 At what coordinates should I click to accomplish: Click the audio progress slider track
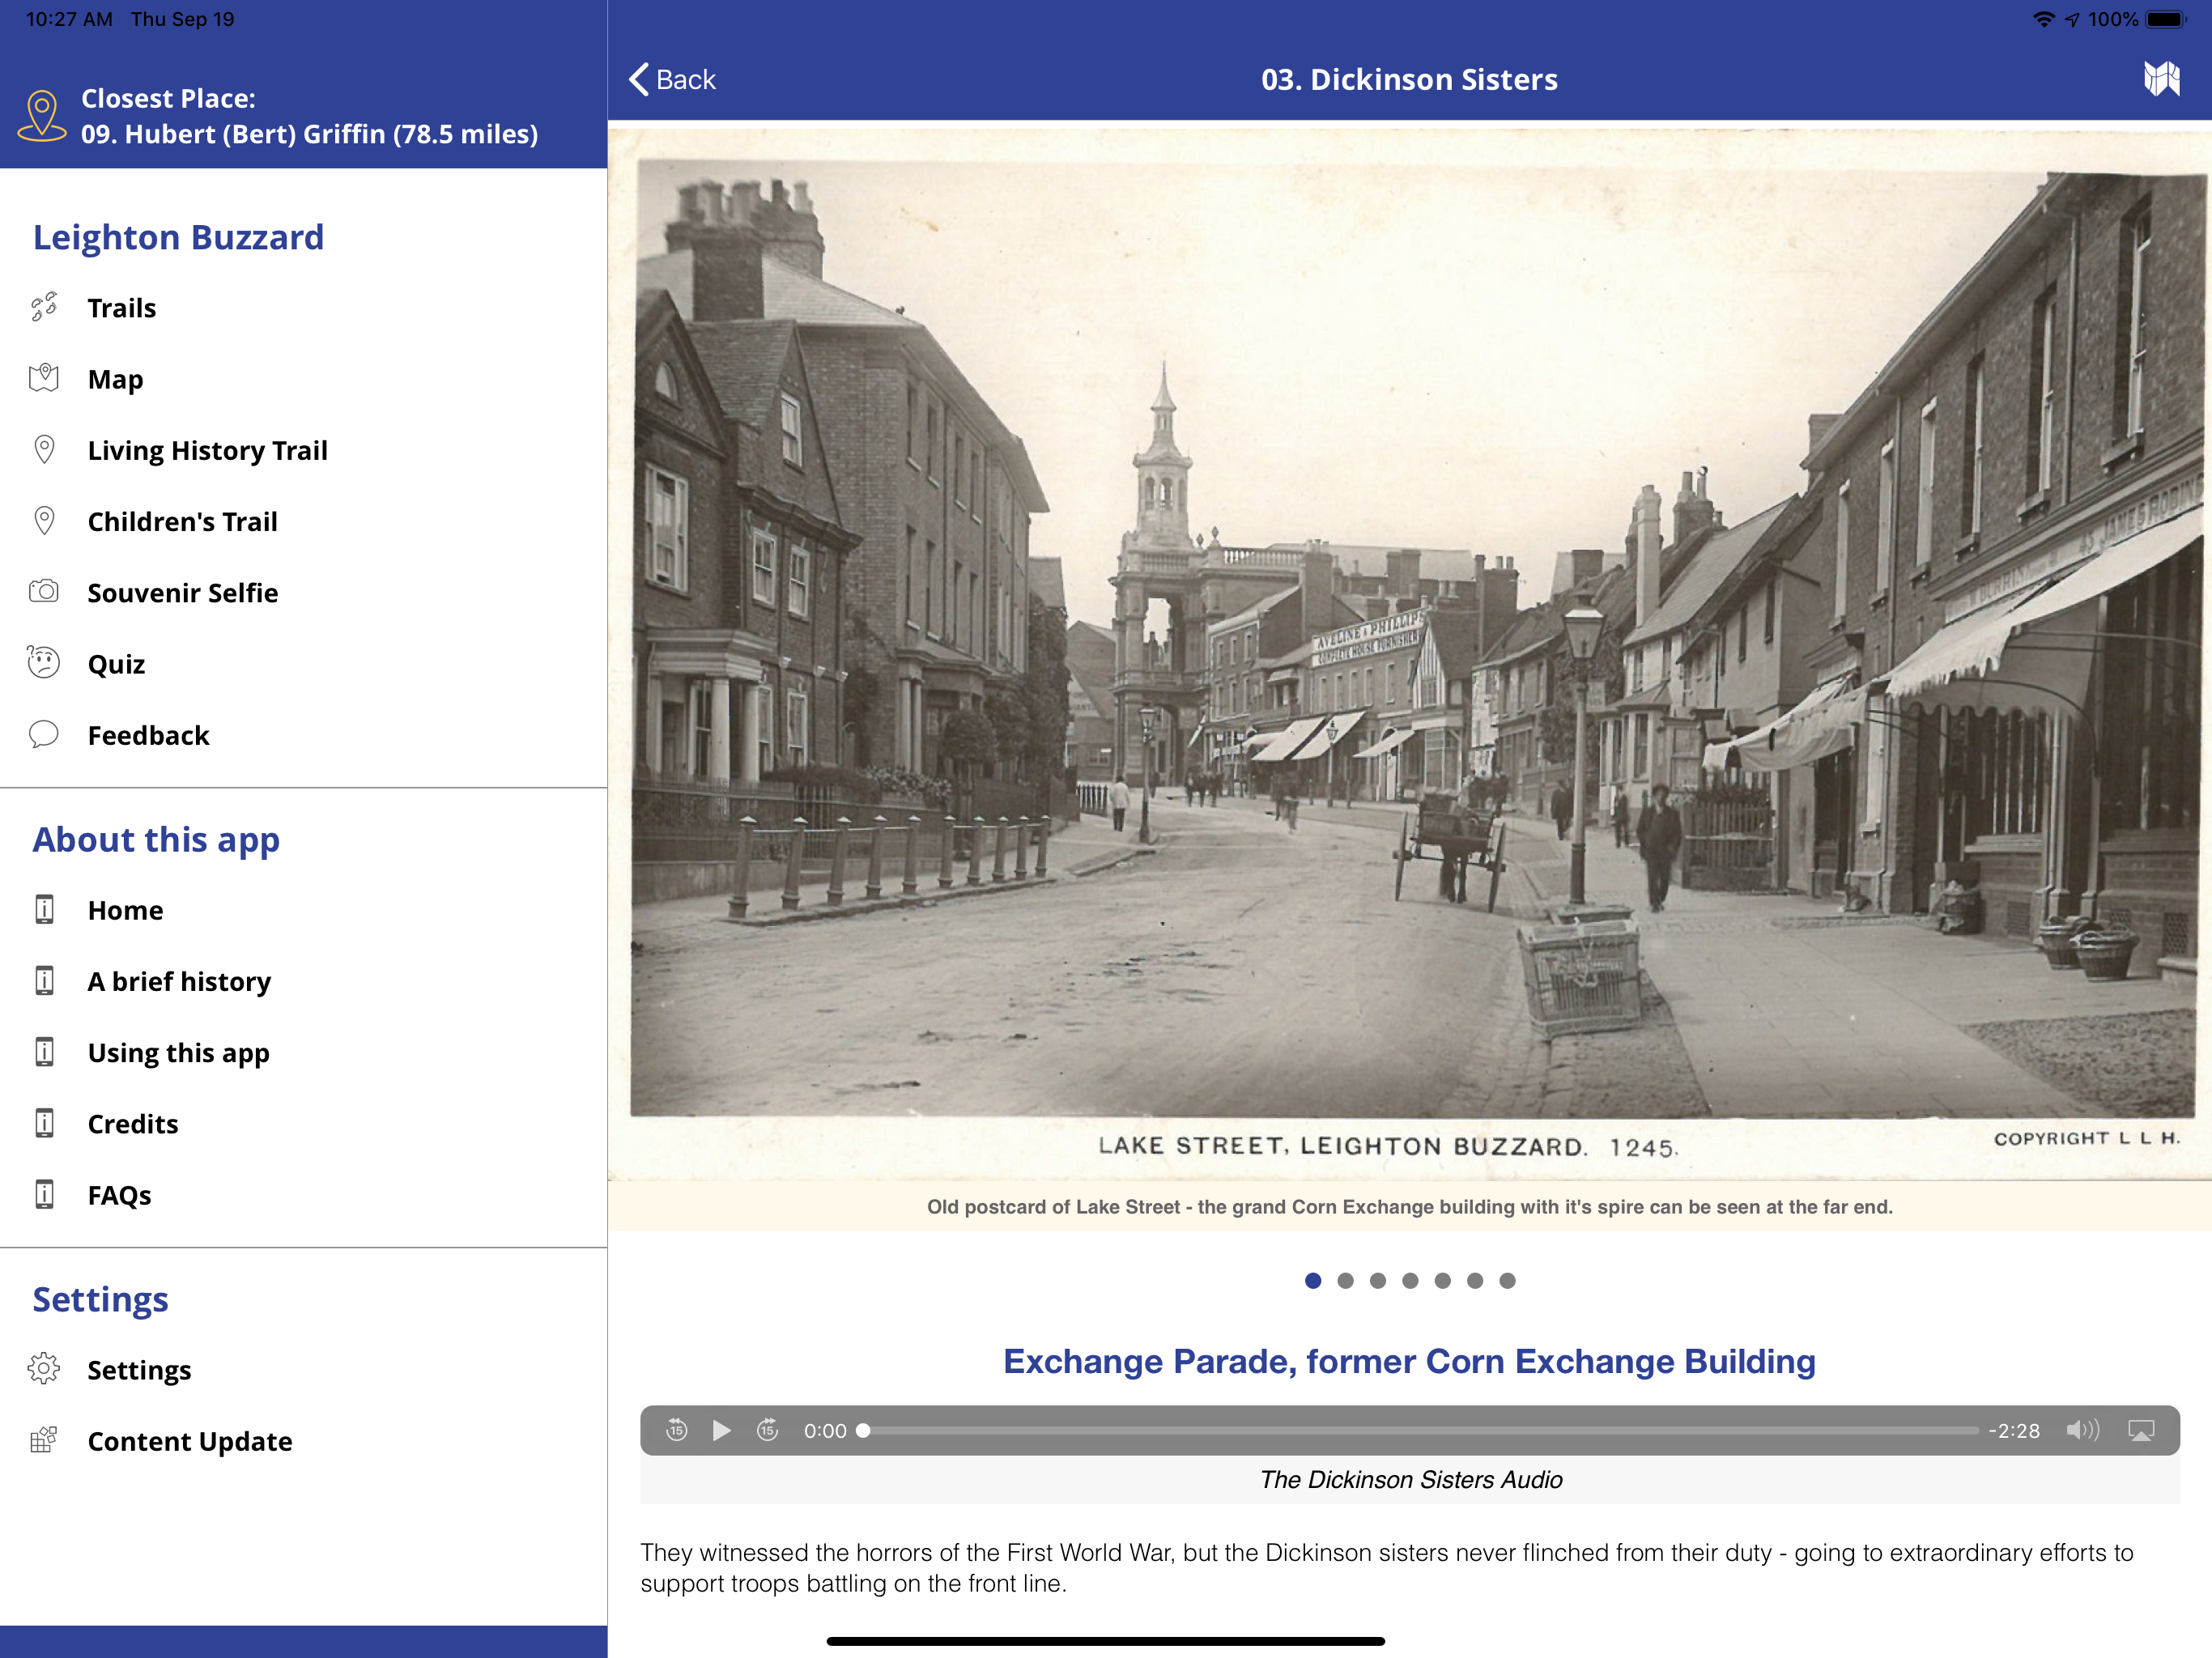coord(1420,1431)
